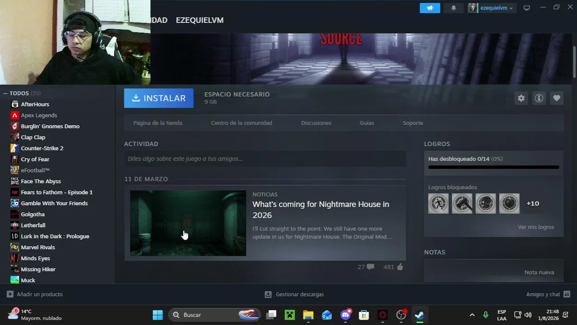Open the Soporte tab
577x325 pixels.
click(x=413, y=123)
